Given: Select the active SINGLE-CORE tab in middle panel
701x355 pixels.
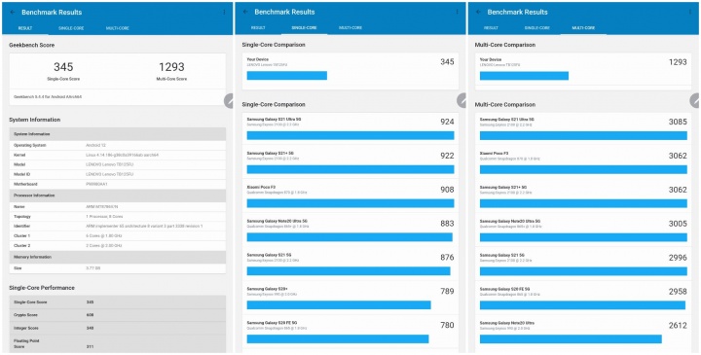Looking at the screenshot, I should click(304, 27).
